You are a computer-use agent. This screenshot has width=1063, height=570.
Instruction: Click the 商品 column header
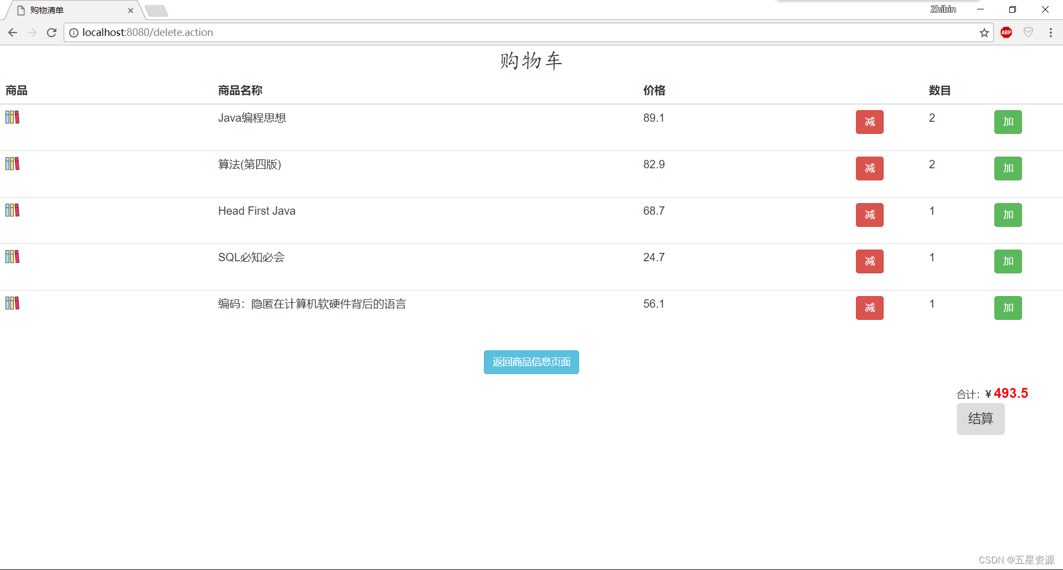(x=17, y=90)
